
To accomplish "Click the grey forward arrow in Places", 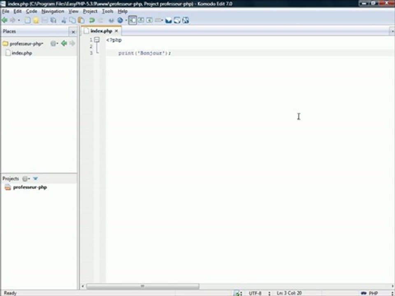I will pos(72,43).
